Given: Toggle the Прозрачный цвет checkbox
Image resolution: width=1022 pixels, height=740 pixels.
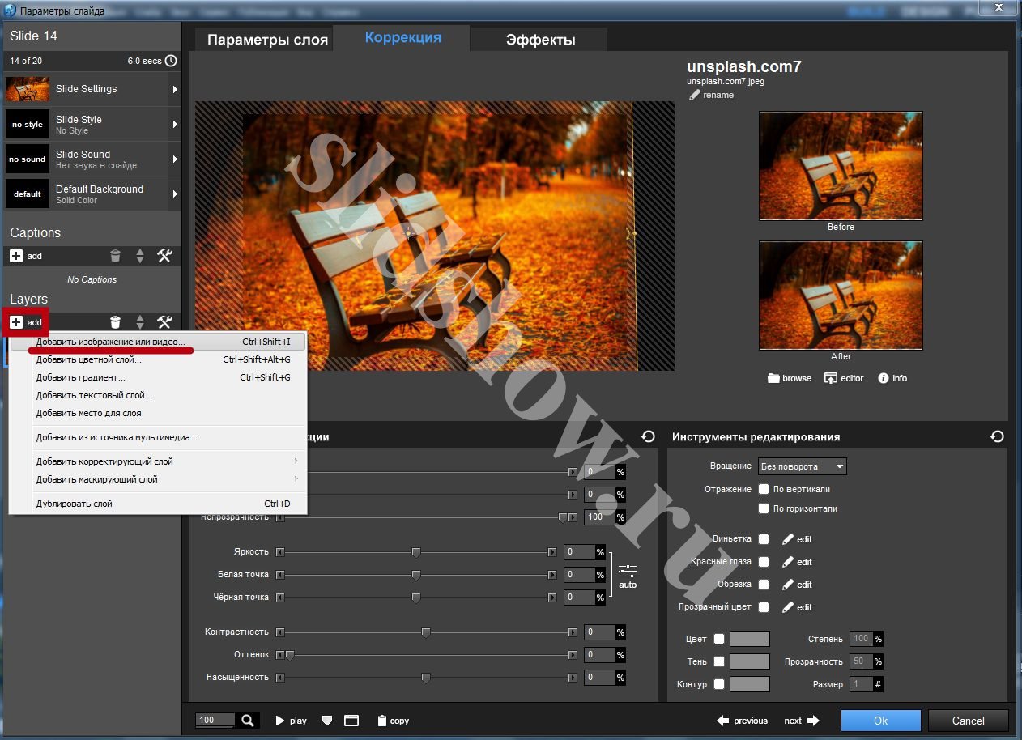Looking at the screenshot, I should point(764,607).
